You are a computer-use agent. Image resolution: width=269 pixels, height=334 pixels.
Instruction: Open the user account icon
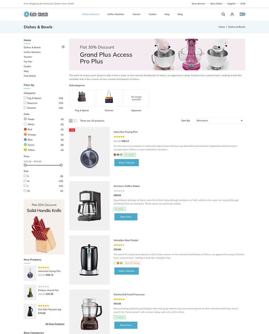[x=232, y=14]
